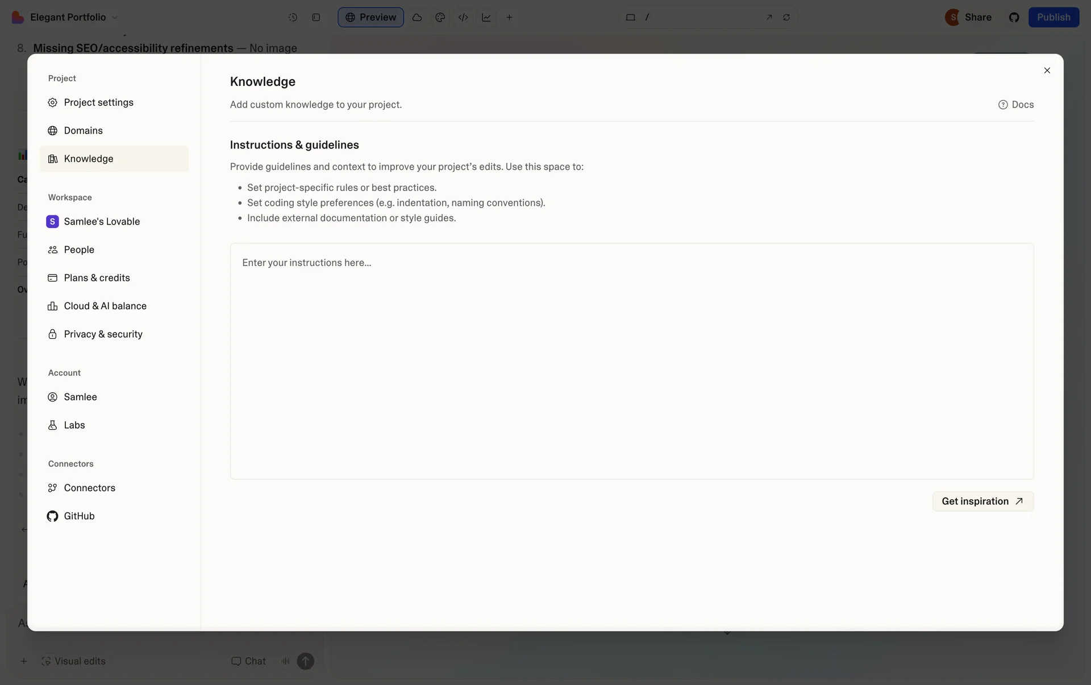Close the settings dialog
The image size is (1091, 685).
pyautogui.click(x=1047, y=70)
